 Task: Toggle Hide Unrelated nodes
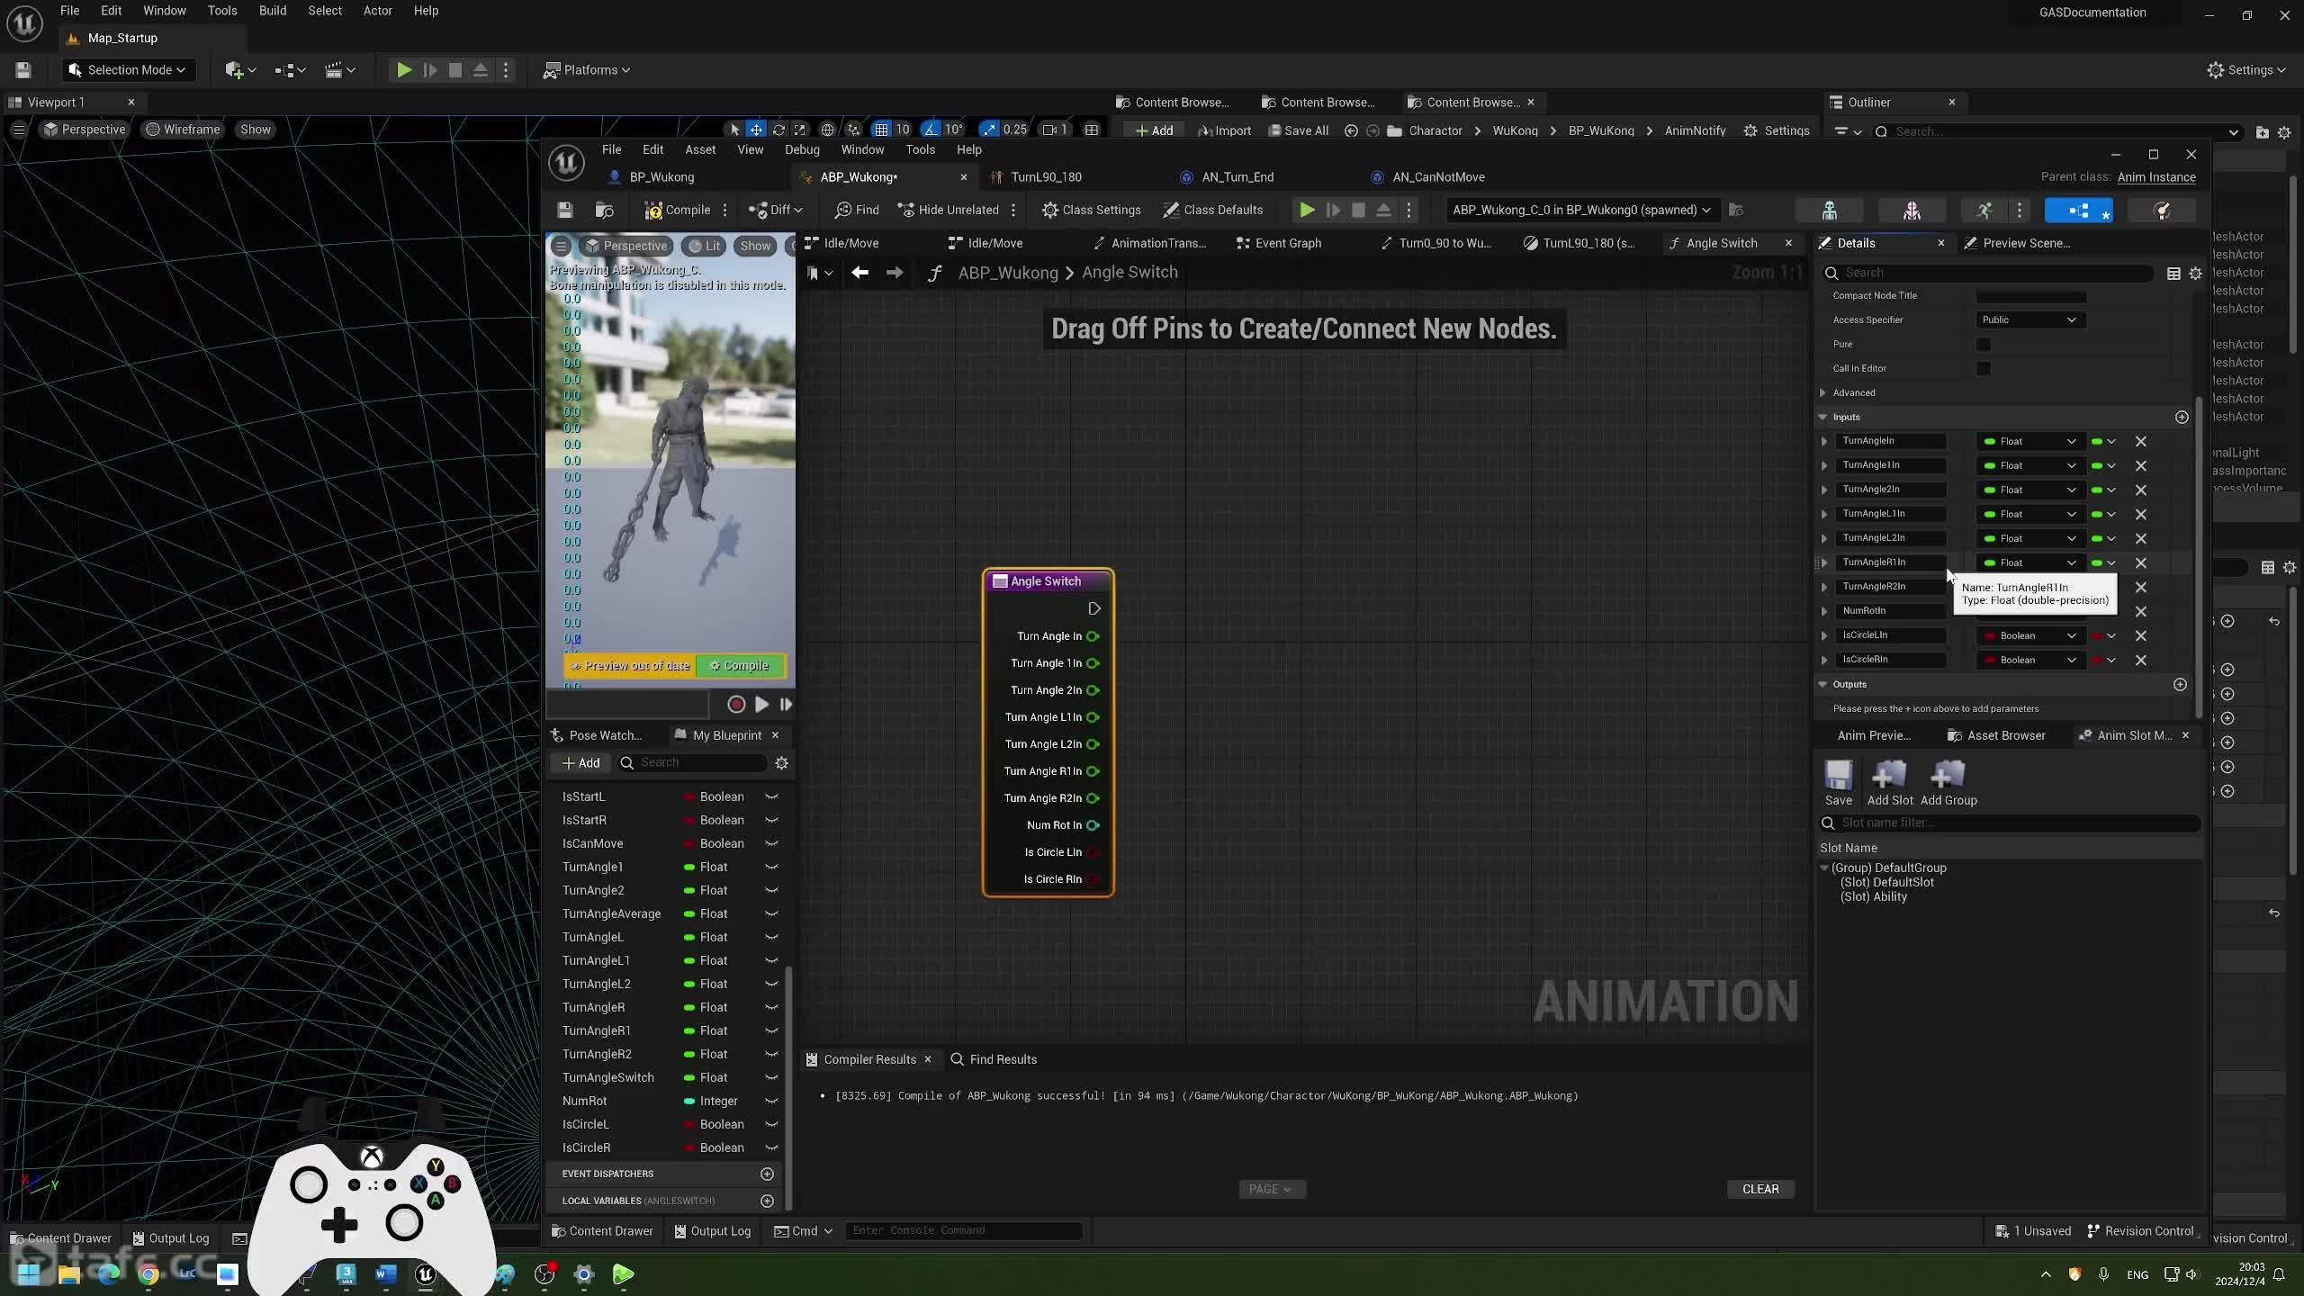coord(949,210)
